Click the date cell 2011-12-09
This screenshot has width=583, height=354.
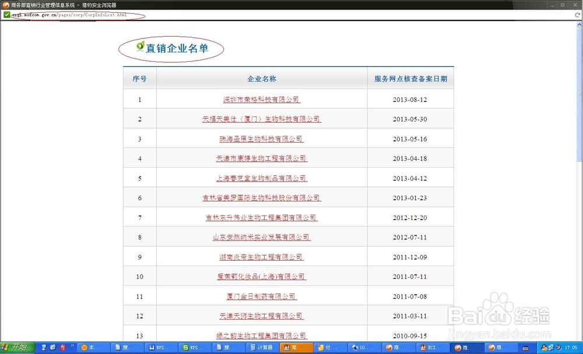(410, 257)
